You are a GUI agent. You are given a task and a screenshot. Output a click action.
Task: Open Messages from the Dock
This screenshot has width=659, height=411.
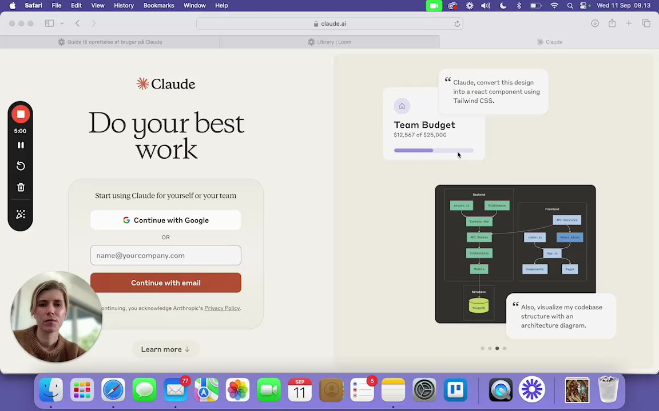(144, 390)
